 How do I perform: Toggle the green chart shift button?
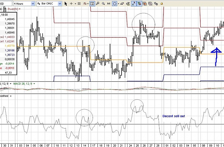pyautogui.click(x=139, y=4)
